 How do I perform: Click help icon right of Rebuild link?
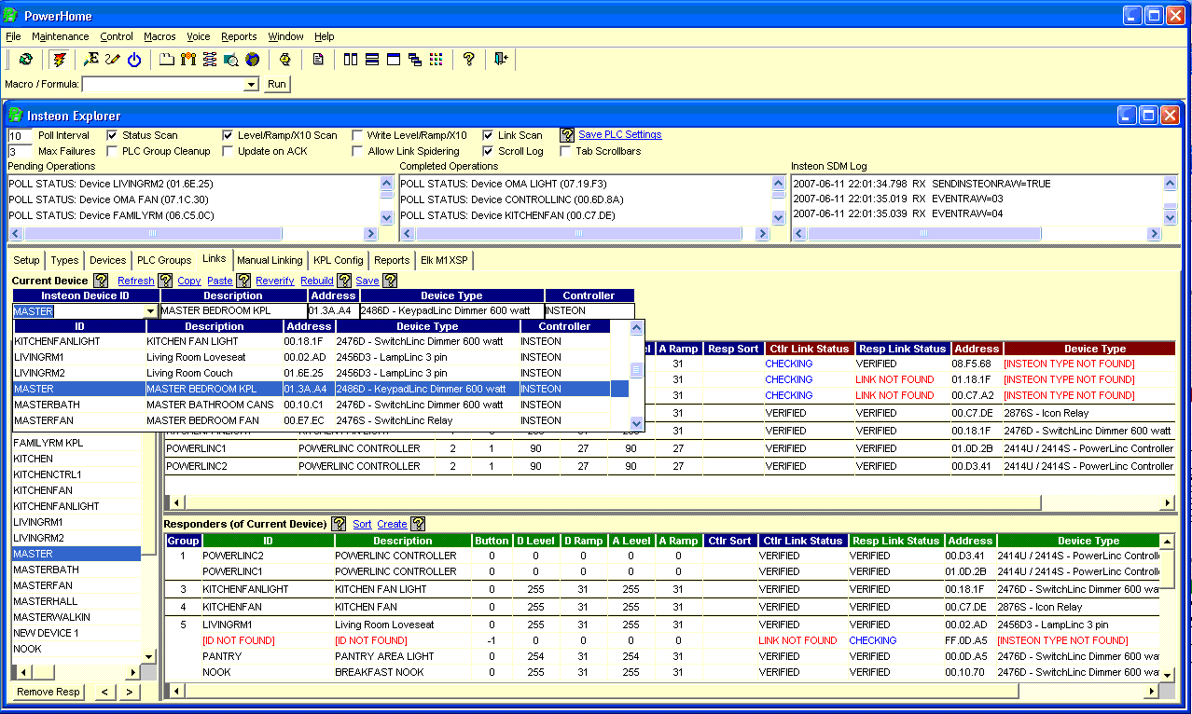pyautogui.click(x=344, y=281)
